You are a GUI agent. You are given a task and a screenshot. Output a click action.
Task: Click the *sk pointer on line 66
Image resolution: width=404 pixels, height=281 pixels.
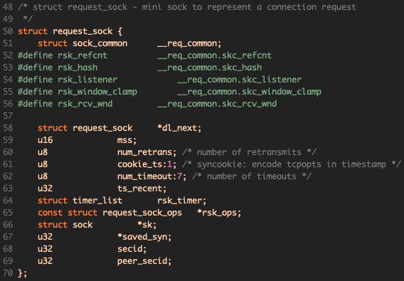tap(145, 225)
